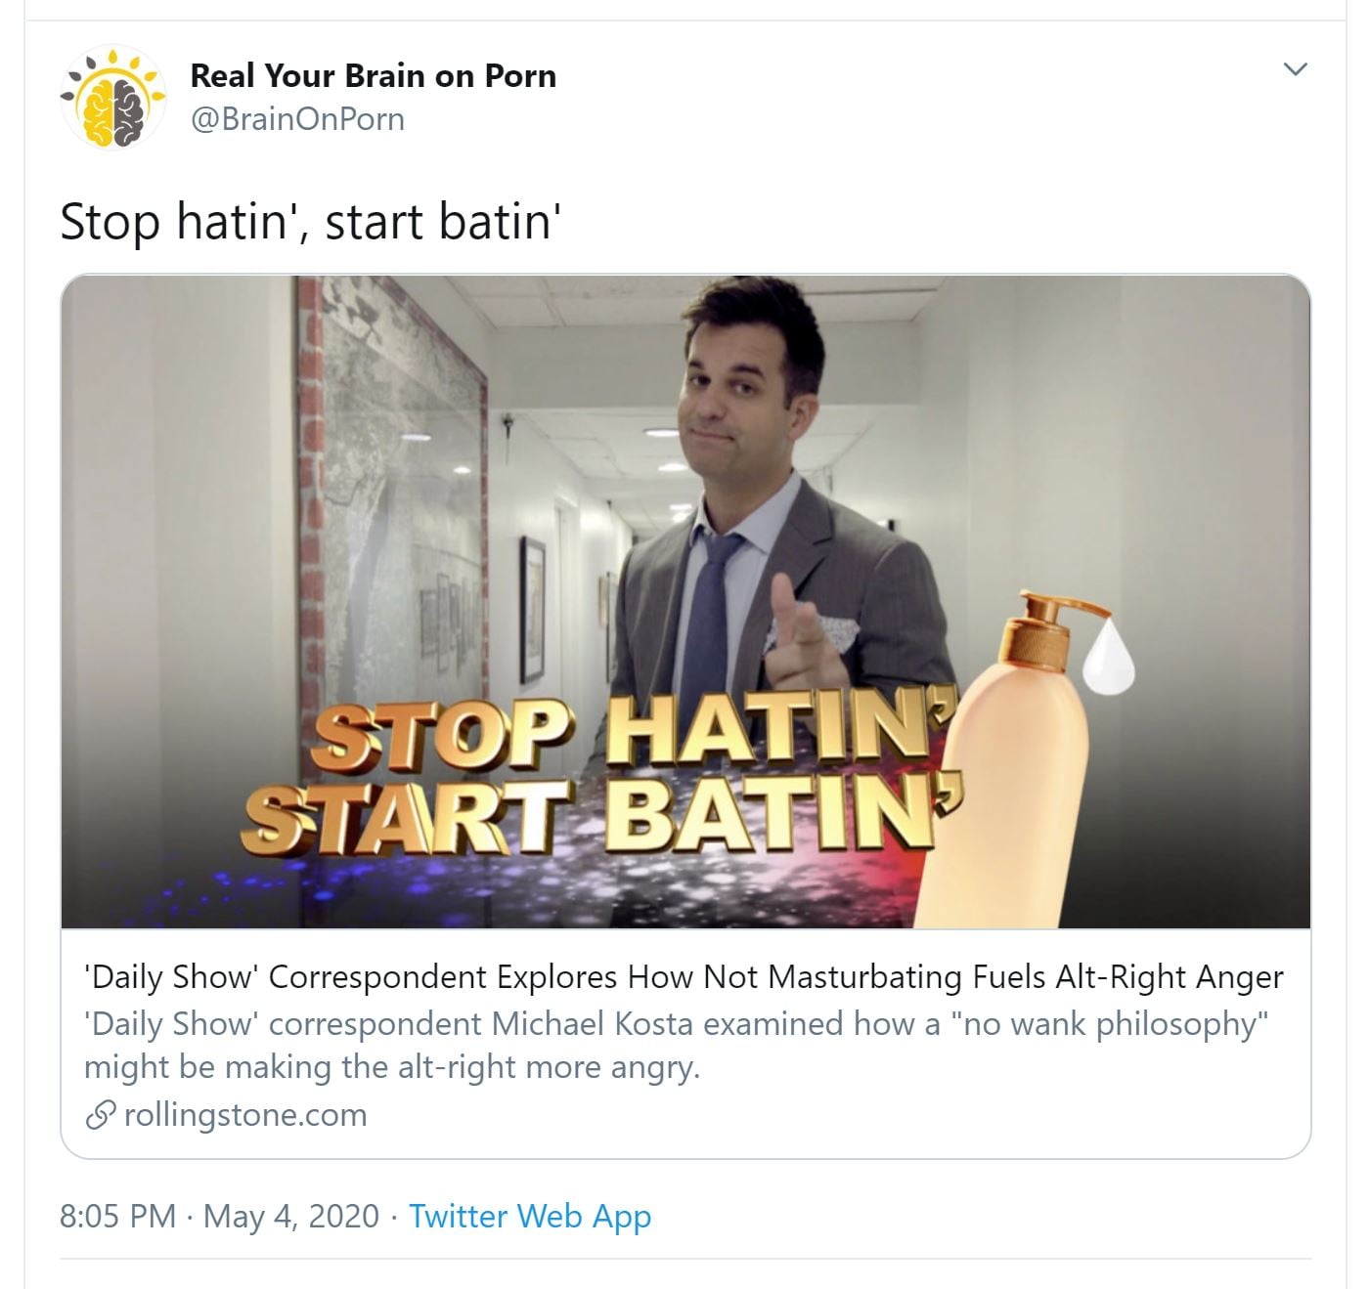1369x1289 pixels.
Task: Click the white droplet by the pump bottle
Action: pos(1108,657)
